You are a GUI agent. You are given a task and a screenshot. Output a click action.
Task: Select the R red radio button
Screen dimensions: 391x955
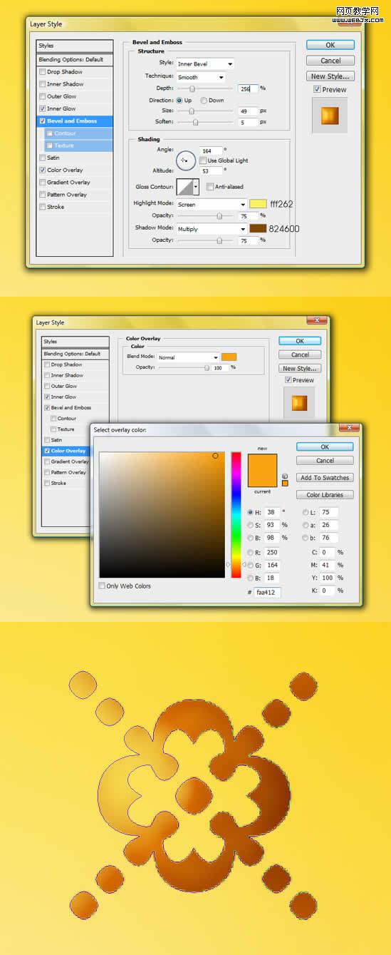(250, 552)
